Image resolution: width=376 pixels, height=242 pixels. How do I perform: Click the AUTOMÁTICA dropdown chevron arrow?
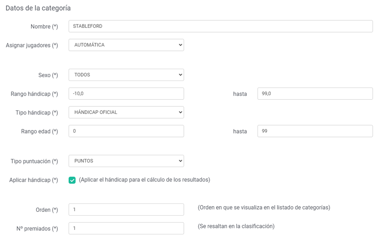(x=180, y=45)
